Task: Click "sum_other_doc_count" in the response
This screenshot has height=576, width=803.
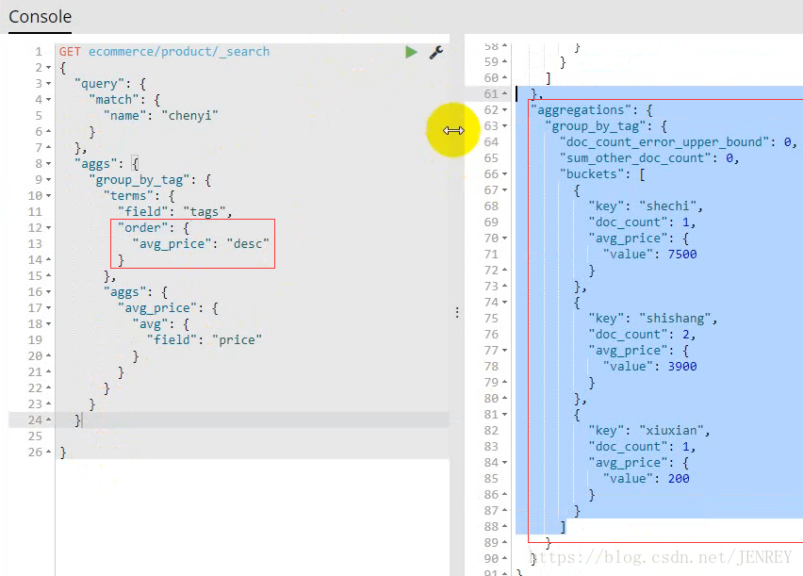Action: [x=635, y=157]
